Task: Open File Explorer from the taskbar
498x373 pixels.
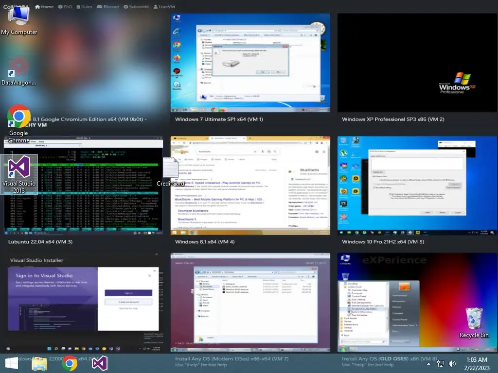Action: [39, 363]
